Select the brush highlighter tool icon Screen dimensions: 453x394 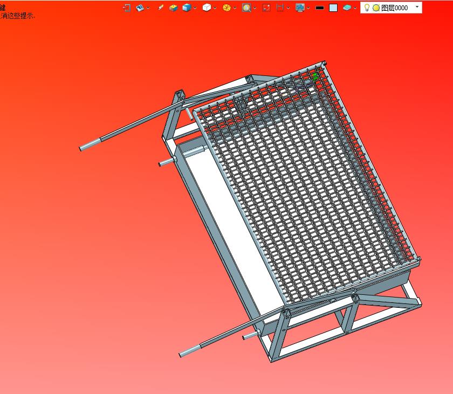(x=161, y=8)
